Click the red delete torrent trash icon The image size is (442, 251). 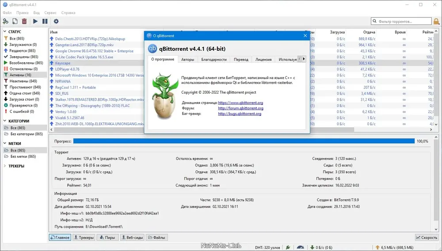[x=24, y=21]
